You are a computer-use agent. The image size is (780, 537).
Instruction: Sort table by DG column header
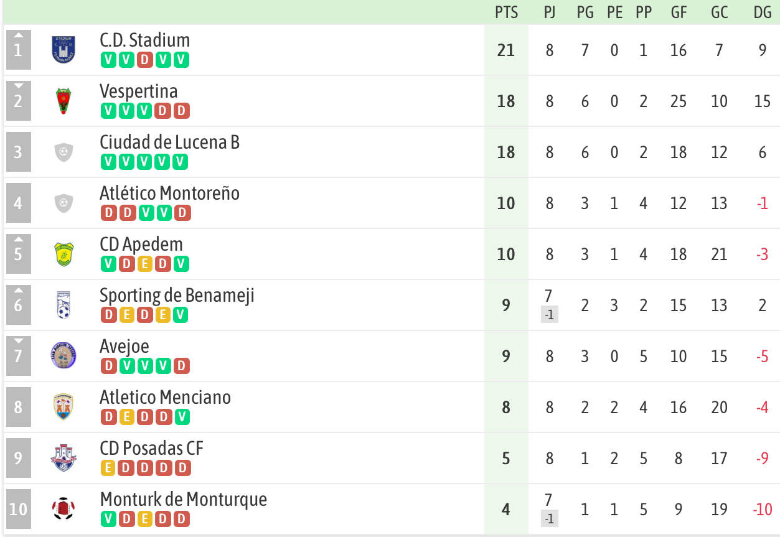click(x=763, y=12)
